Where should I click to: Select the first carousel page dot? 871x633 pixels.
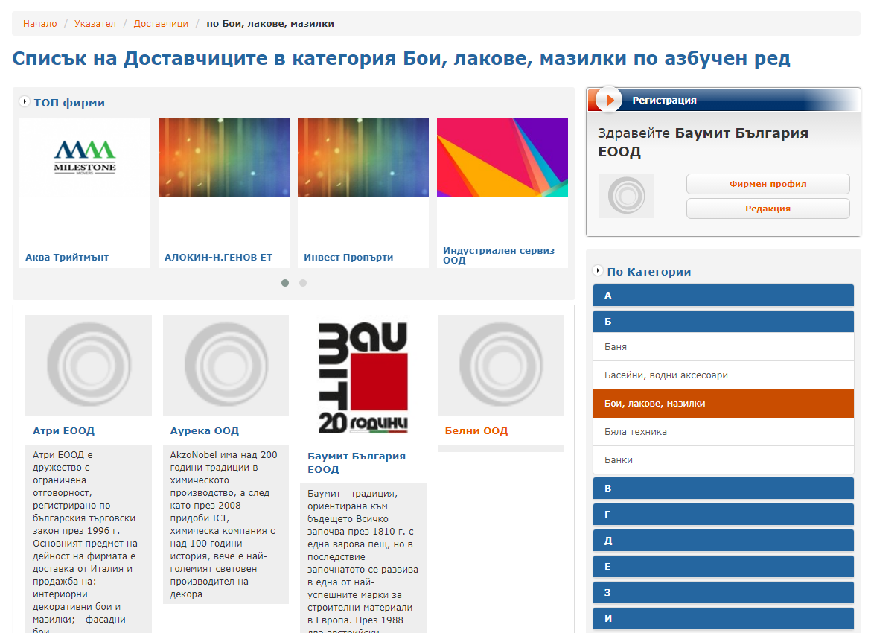285,283
